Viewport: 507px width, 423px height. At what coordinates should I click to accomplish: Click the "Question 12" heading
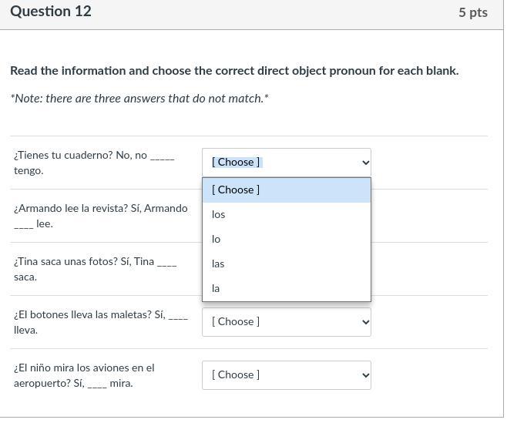point(51,12)
